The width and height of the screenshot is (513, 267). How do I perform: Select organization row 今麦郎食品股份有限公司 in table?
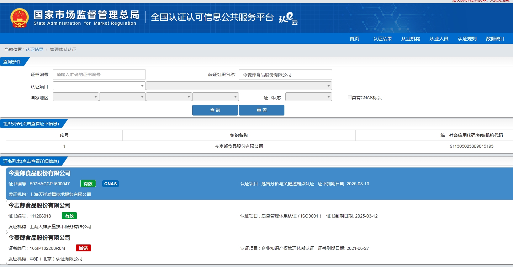tap(239, 146)
